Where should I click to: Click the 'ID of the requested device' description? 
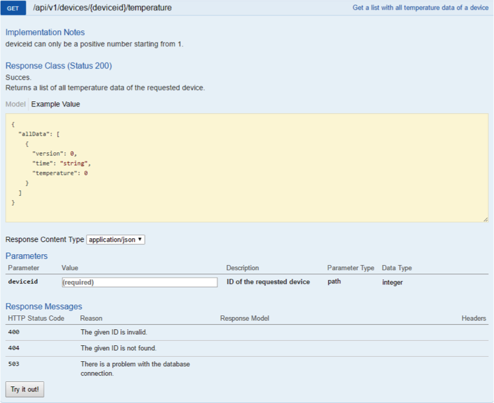268,282
